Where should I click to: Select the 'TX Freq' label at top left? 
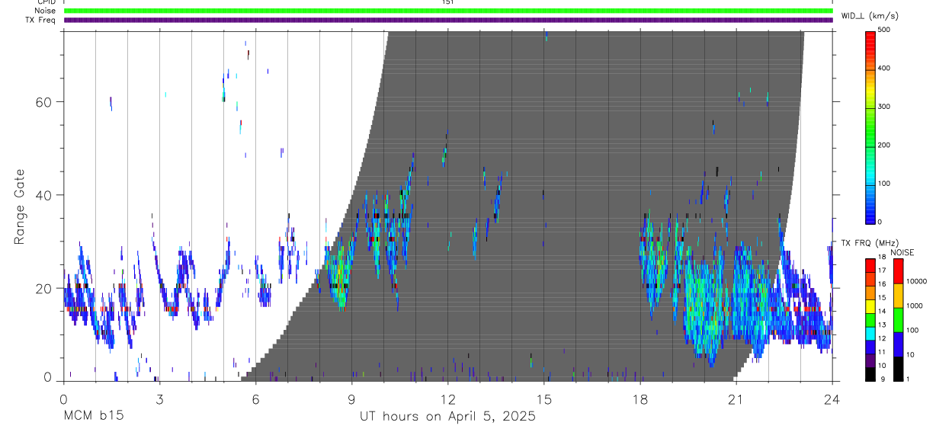(41, 20)
